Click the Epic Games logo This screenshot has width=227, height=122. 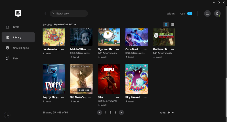click(18, 13)
